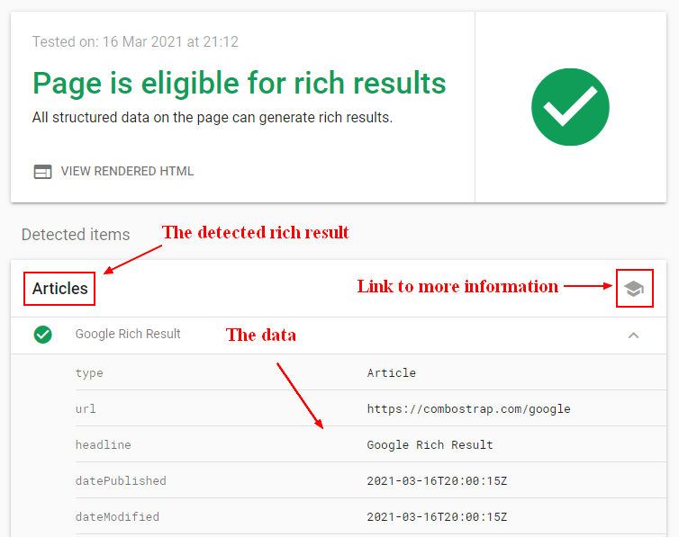
Task: Select the datePublished timestamp value
Action: (437, 480)
